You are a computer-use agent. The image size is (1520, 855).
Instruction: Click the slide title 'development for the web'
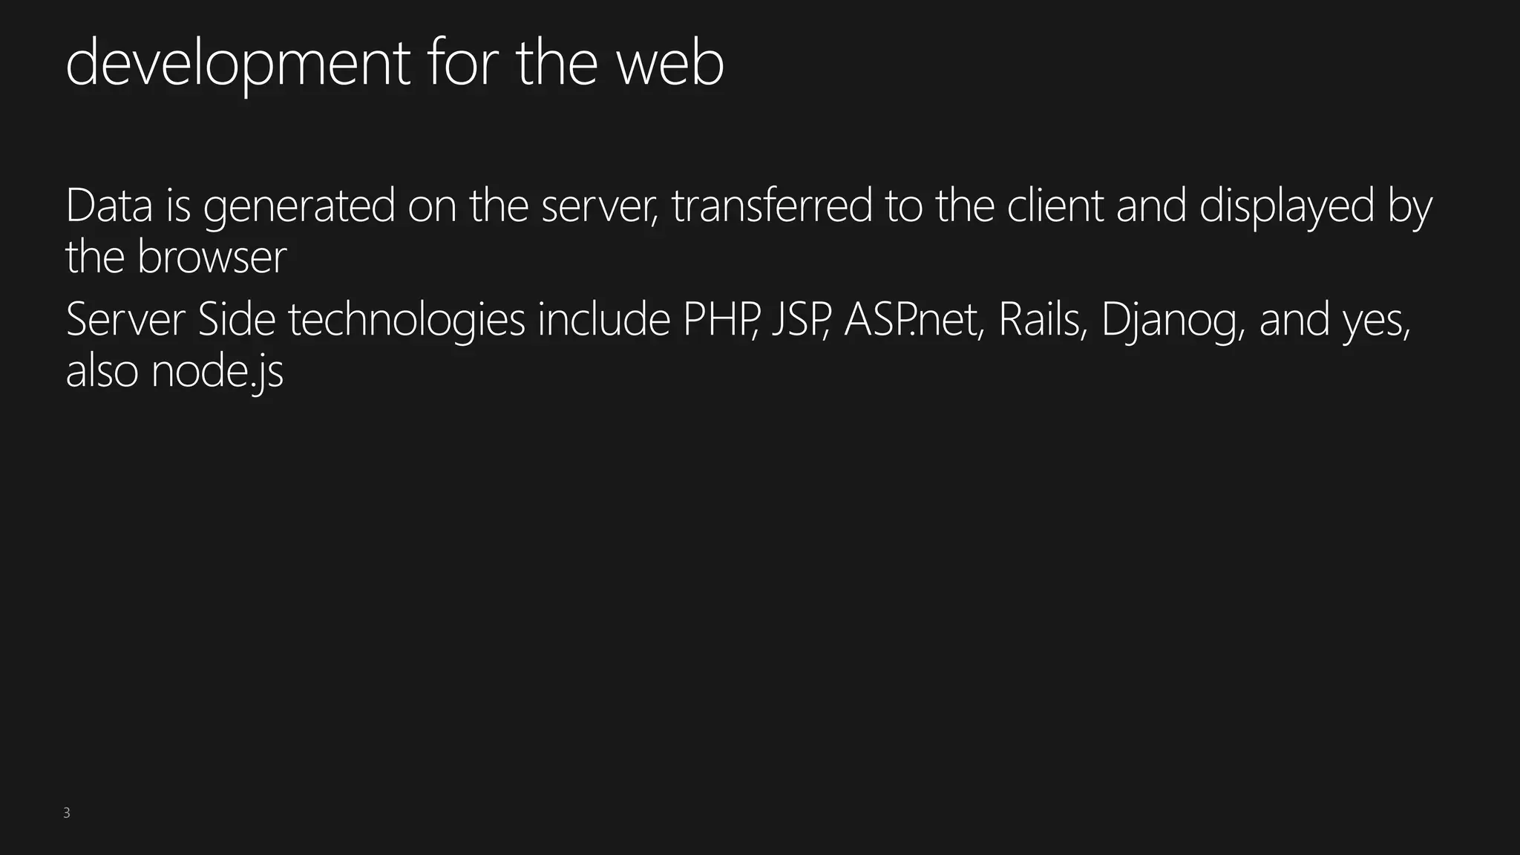(395, 64)
